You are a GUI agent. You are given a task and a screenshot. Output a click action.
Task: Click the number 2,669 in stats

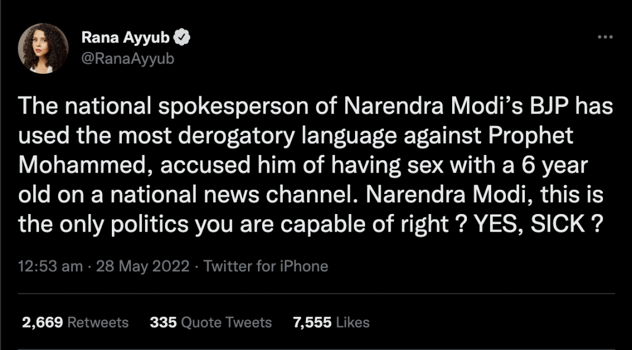42,322
